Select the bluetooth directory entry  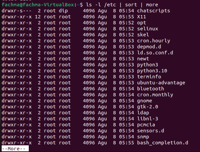click(x=151, y=89)
